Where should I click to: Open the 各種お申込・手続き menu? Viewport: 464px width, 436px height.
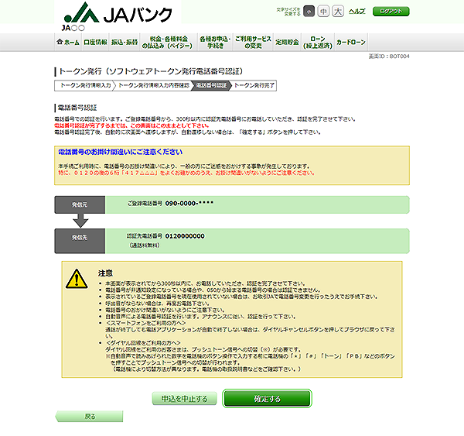(213, 42)
